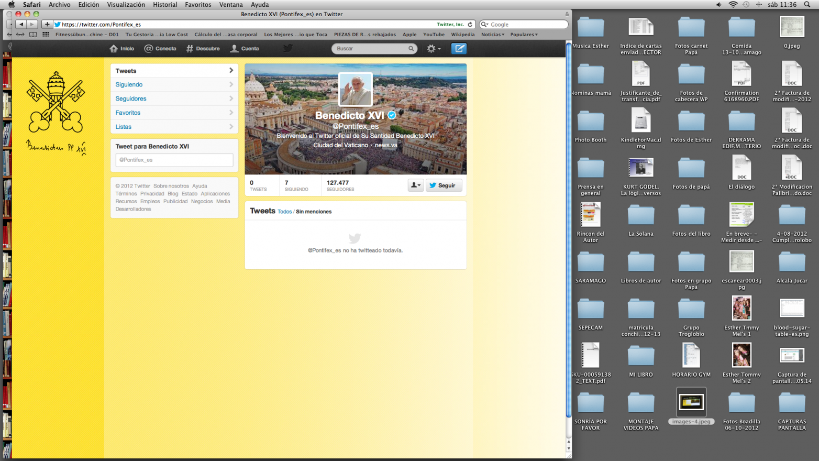Select the HORARIO GYM document

[691, 360]
